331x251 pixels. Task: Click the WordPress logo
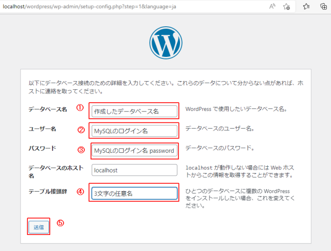(166, 43)
